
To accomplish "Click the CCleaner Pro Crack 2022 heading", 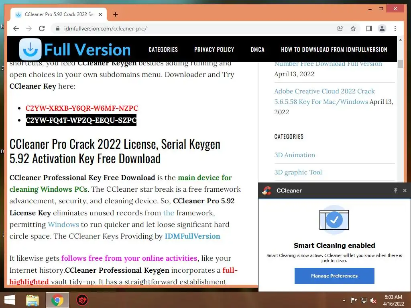I will 115,151.
